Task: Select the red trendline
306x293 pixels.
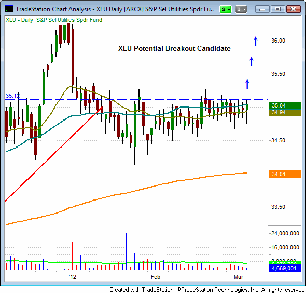Action: click(x=53, y=154)
